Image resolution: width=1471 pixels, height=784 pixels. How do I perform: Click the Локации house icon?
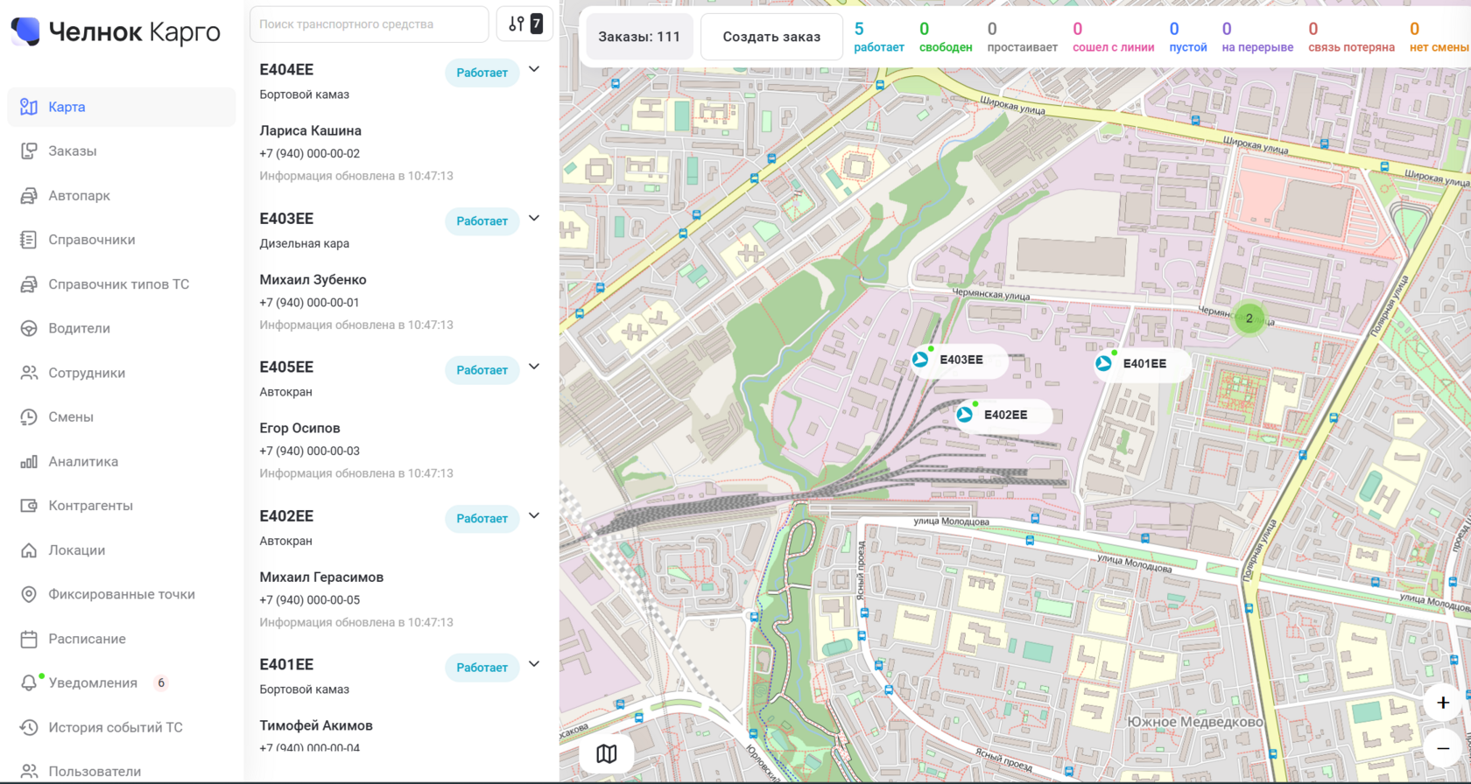point(29,550)
